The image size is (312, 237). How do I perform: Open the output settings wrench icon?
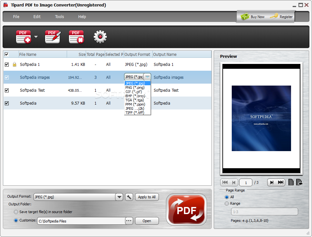click(129, 197)
